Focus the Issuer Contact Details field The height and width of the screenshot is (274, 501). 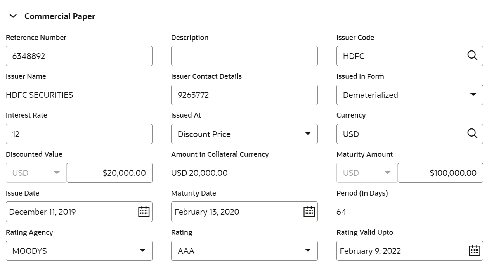[x=244, y=95]
